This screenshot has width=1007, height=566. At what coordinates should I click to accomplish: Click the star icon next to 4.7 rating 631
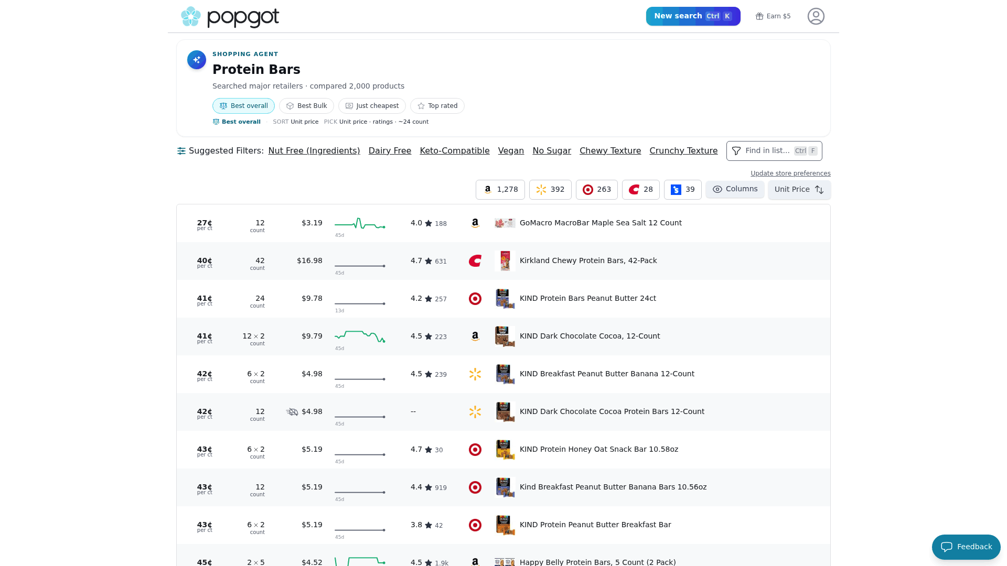[428, 261]
